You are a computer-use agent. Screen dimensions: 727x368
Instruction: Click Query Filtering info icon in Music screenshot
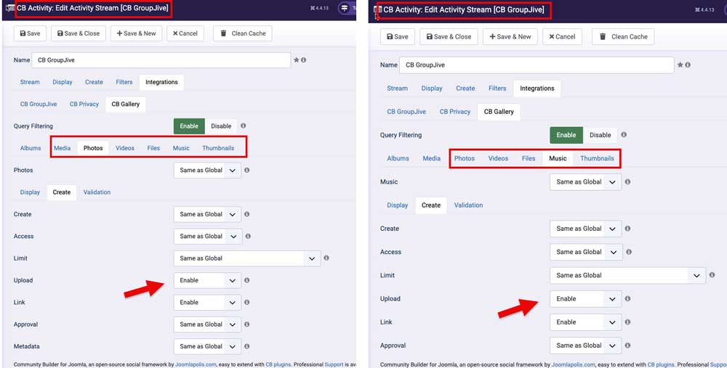point(624,135)
